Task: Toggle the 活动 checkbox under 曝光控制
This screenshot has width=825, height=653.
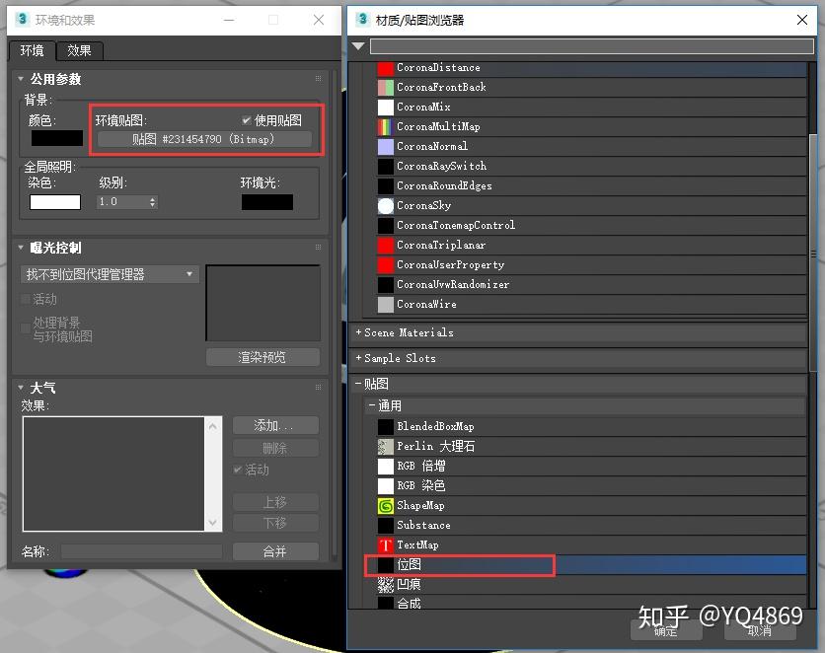Action: [x=26, y=299]
